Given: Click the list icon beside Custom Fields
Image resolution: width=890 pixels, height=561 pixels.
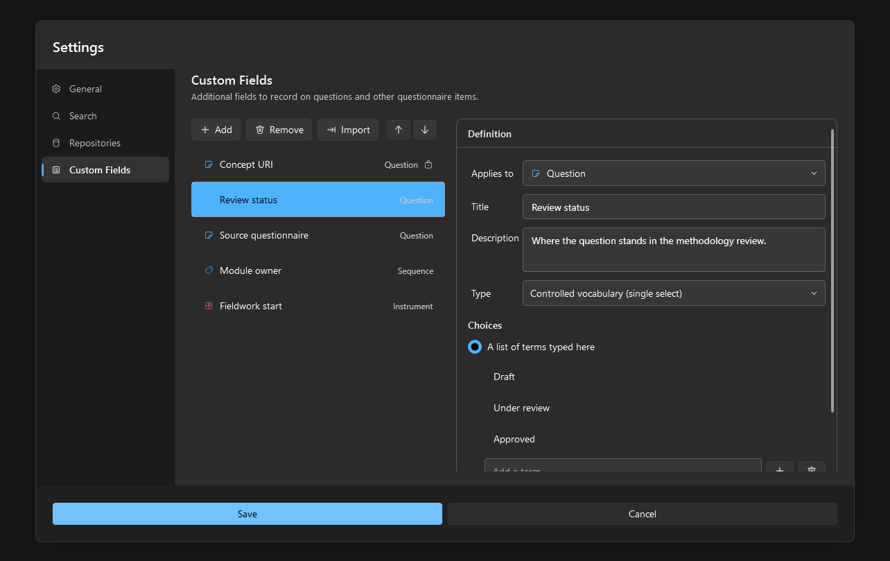Looking at the screenshot, I should tap(57, 170).
